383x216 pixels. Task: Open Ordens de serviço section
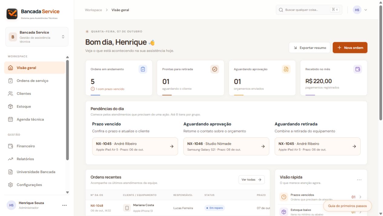[35, 81]
